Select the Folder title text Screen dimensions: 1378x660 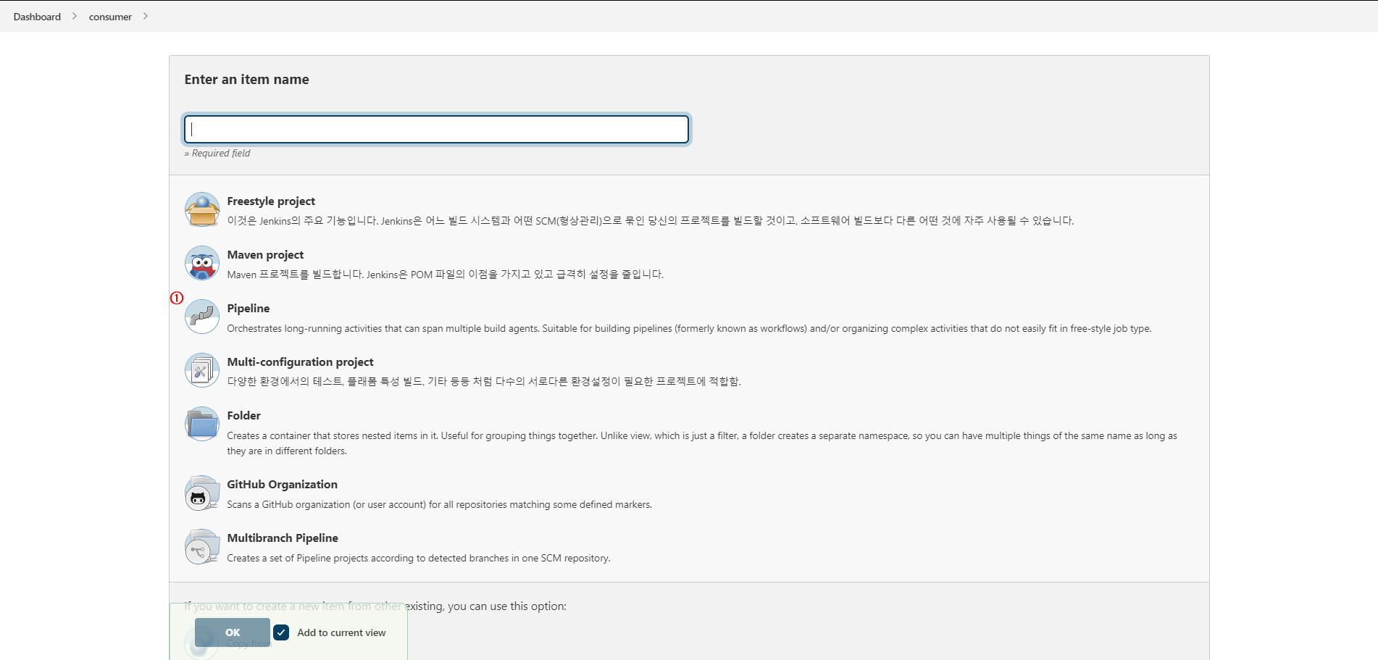pyautogui.click(x=243, y=416)
